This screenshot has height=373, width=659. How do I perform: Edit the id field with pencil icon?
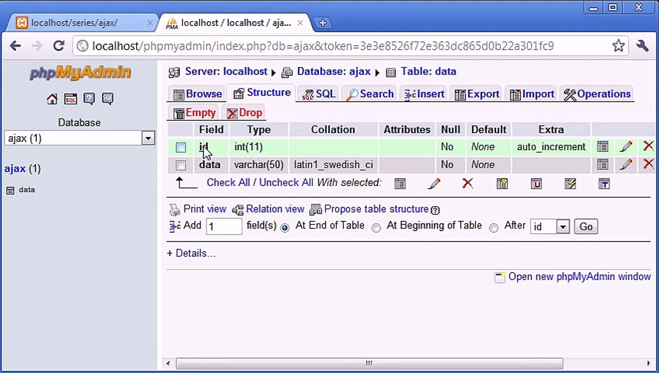click(626, 147)
